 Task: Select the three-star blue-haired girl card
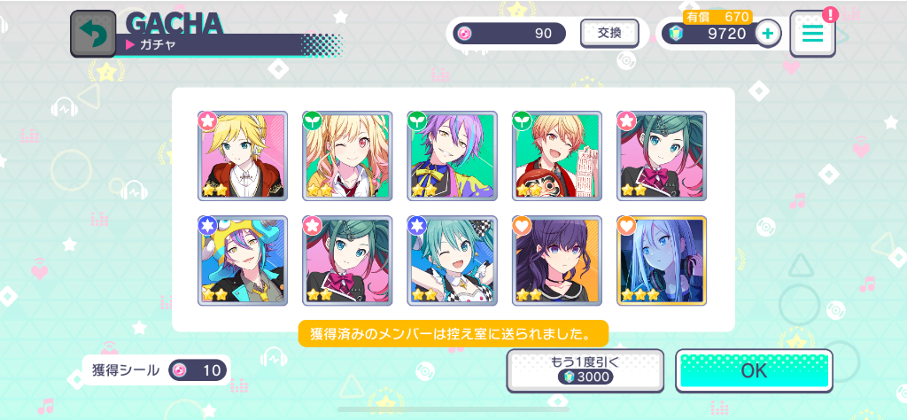(x=661, y=261)
